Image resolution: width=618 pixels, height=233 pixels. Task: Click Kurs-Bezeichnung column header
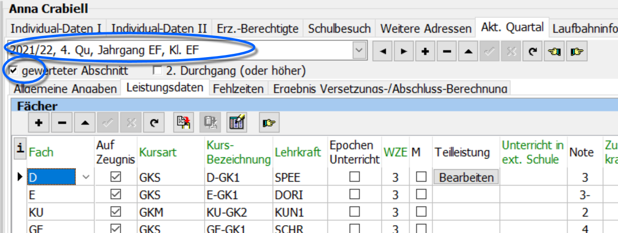point(239,152)
